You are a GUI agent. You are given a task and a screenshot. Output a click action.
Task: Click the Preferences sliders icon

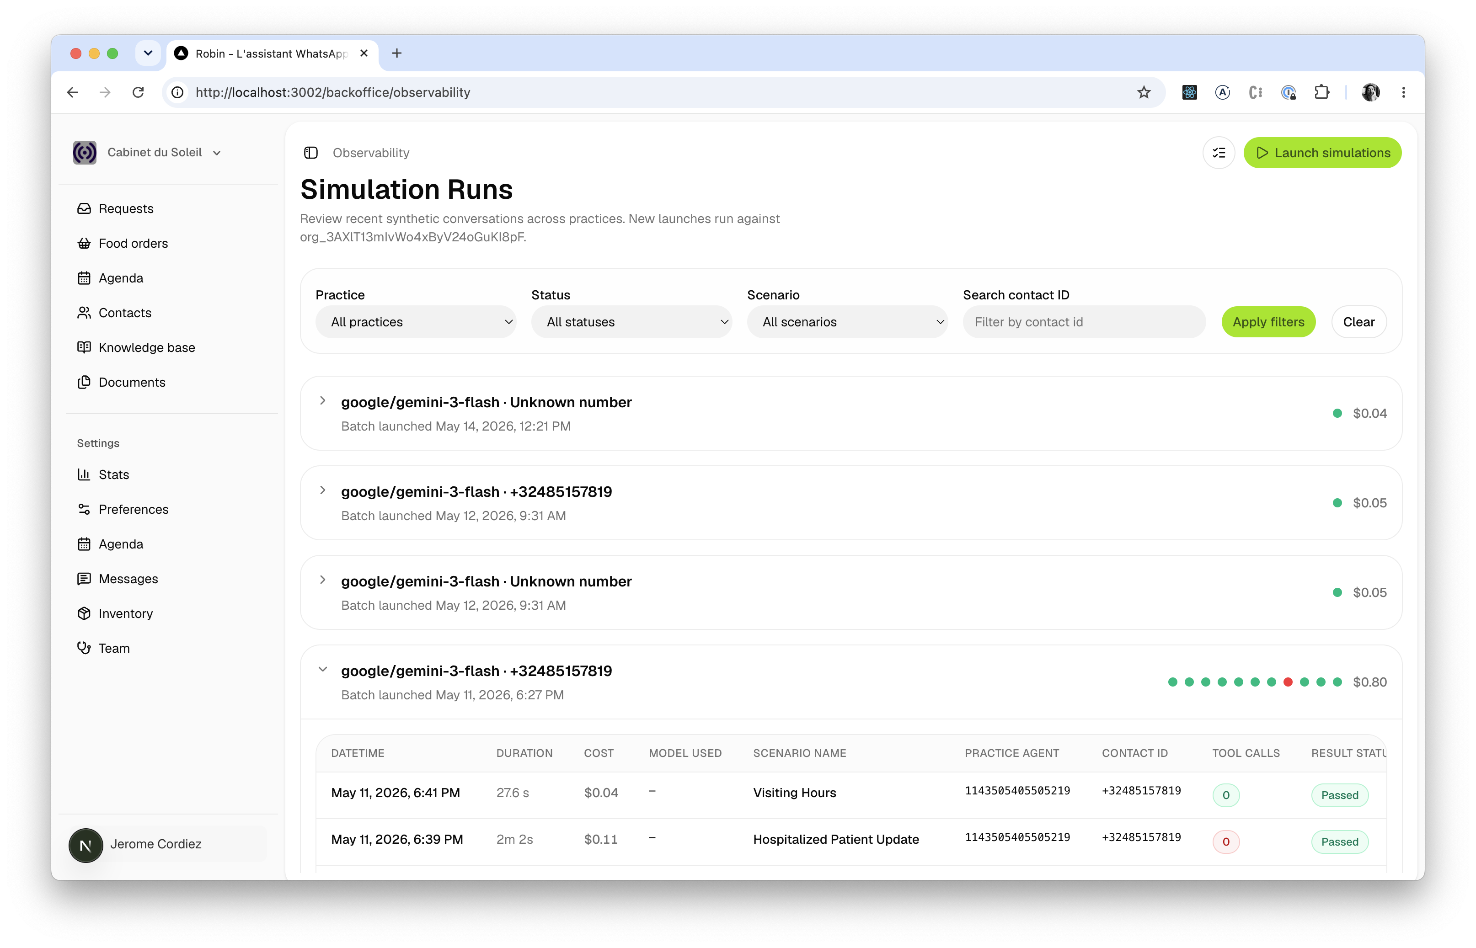click(84, 509)
